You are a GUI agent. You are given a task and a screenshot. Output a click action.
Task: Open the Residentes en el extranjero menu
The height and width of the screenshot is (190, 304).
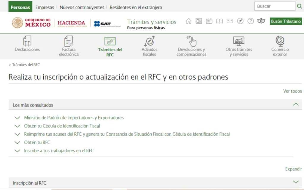[x=136, y=7]
